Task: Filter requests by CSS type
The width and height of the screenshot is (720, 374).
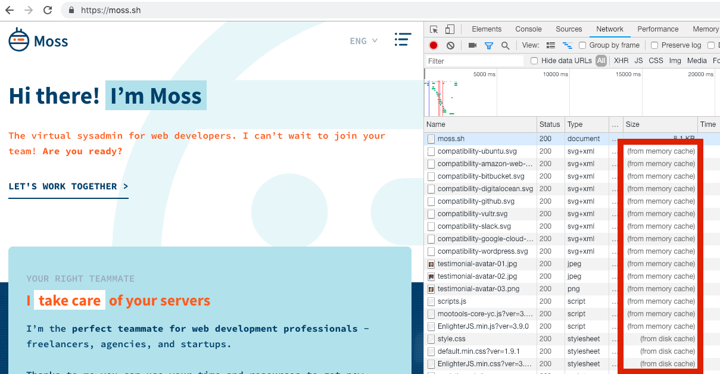Action: click(656, 61)
